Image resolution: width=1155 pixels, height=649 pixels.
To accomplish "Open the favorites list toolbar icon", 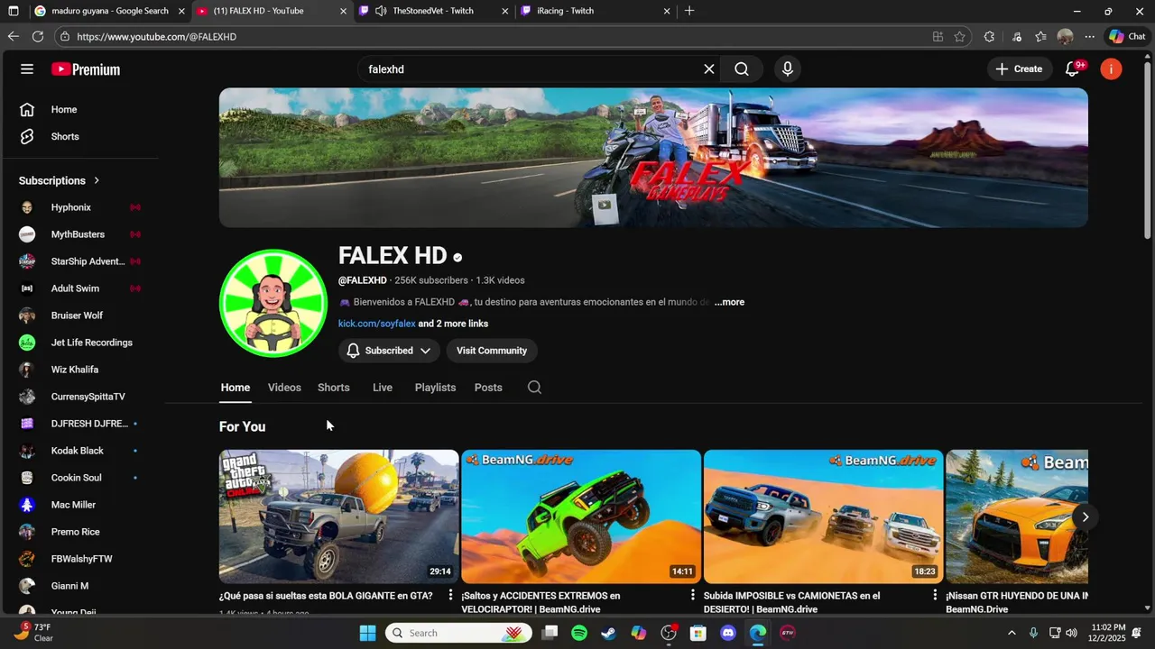I will pyautogui.click(x=1040, y=37).
